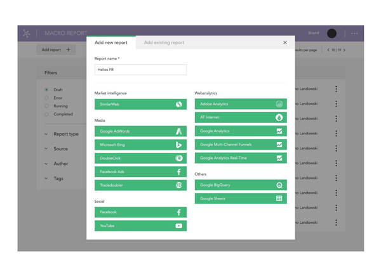
Task: Open the first row's kebab menu
Action: pos(337,89)
